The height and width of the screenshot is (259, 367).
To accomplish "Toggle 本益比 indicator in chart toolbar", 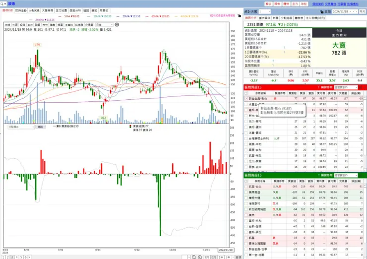I will (x=69, y=25).
